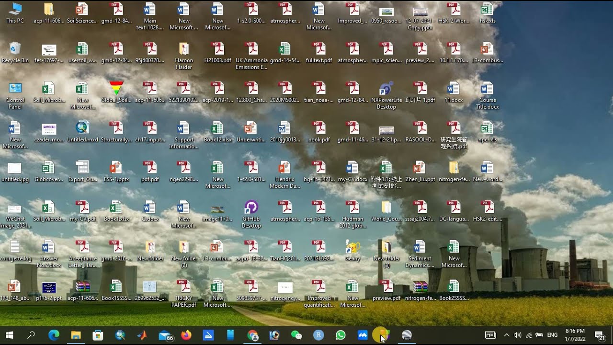Viewport: 613px width, 345px height.
Task: Open the New folder (3) icon
Action: [386, 254]
